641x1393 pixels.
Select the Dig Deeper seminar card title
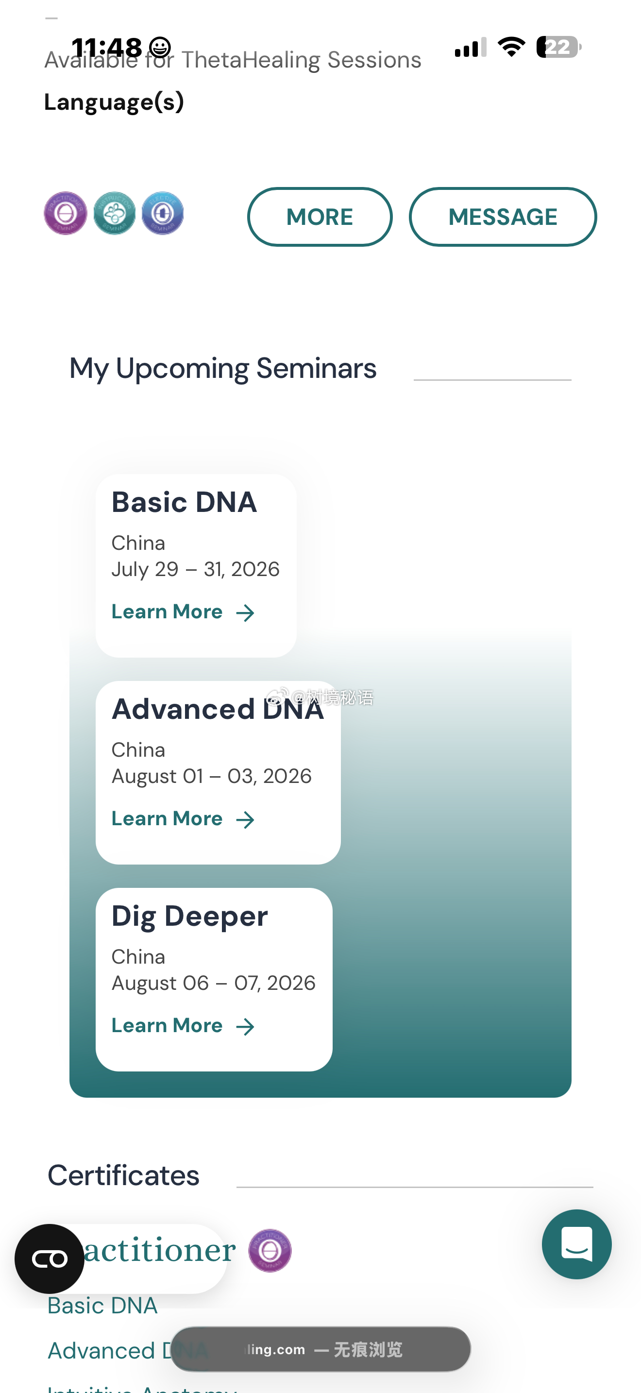click(x=190, y=917)
